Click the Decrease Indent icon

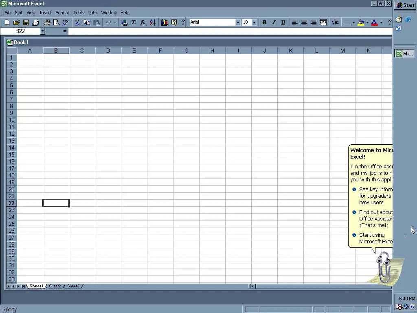point(335,22)
